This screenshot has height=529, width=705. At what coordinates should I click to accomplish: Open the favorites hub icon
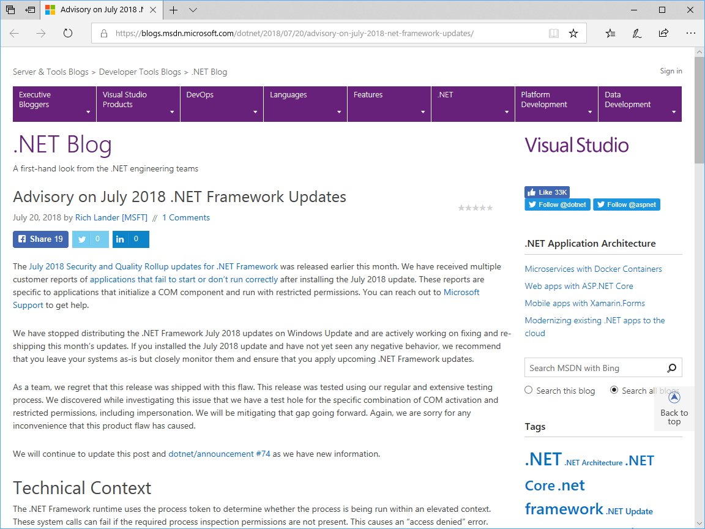coord(610,34)
